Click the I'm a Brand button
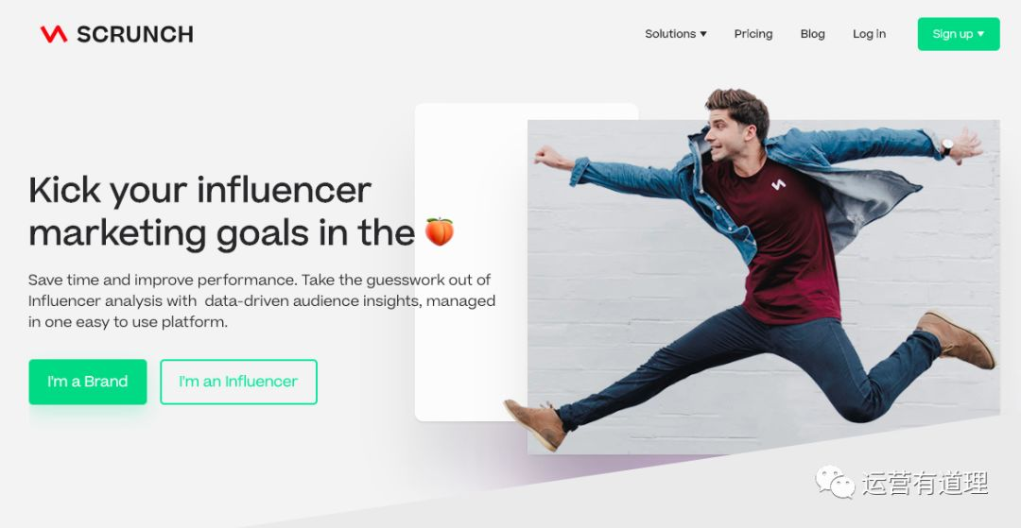The height and width of the screenshot is (528, 1021). pyautogui.click(x=88, y=382)
